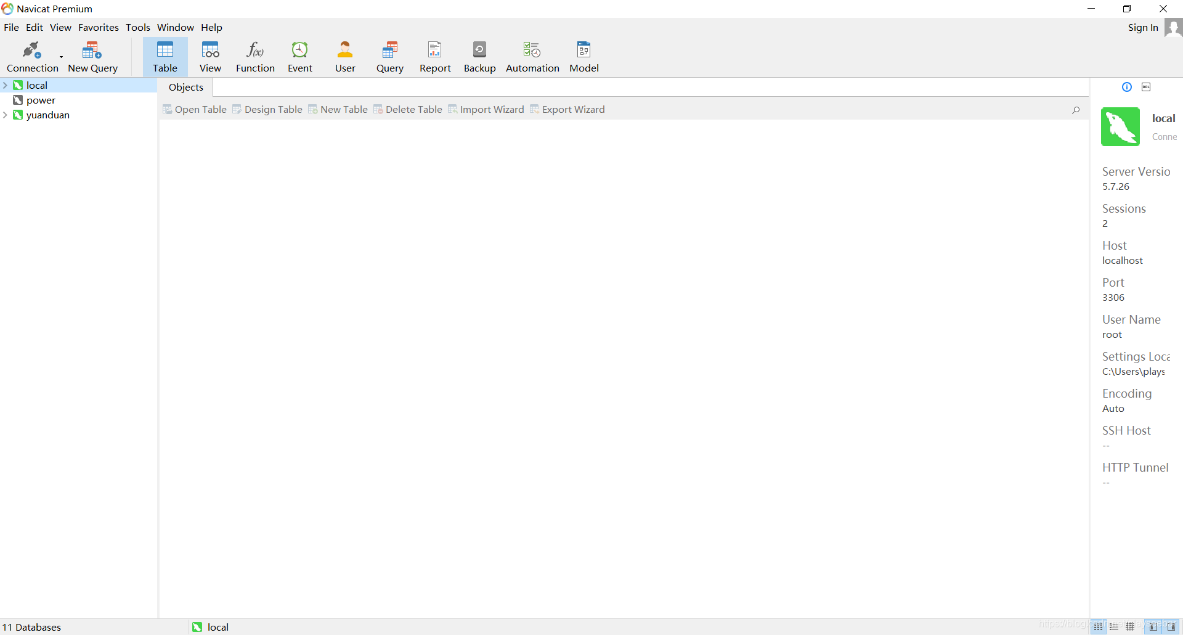The height and width of the screenshot is (635, 1183).
Task: Click the '11 Databases' status text
Action: click(31, 627)
